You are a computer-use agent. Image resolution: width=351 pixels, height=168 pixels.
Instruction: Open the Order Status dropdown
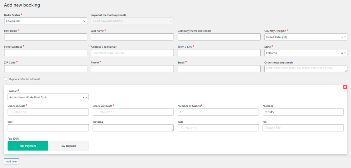coord(45,21)
